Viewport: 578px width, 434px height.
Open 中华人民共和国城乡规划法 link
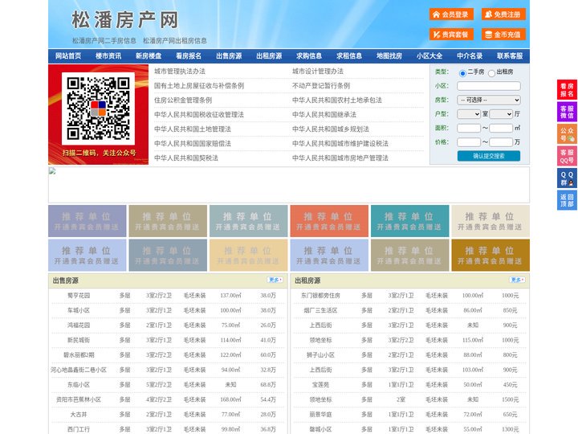click(x=331, y=129)
